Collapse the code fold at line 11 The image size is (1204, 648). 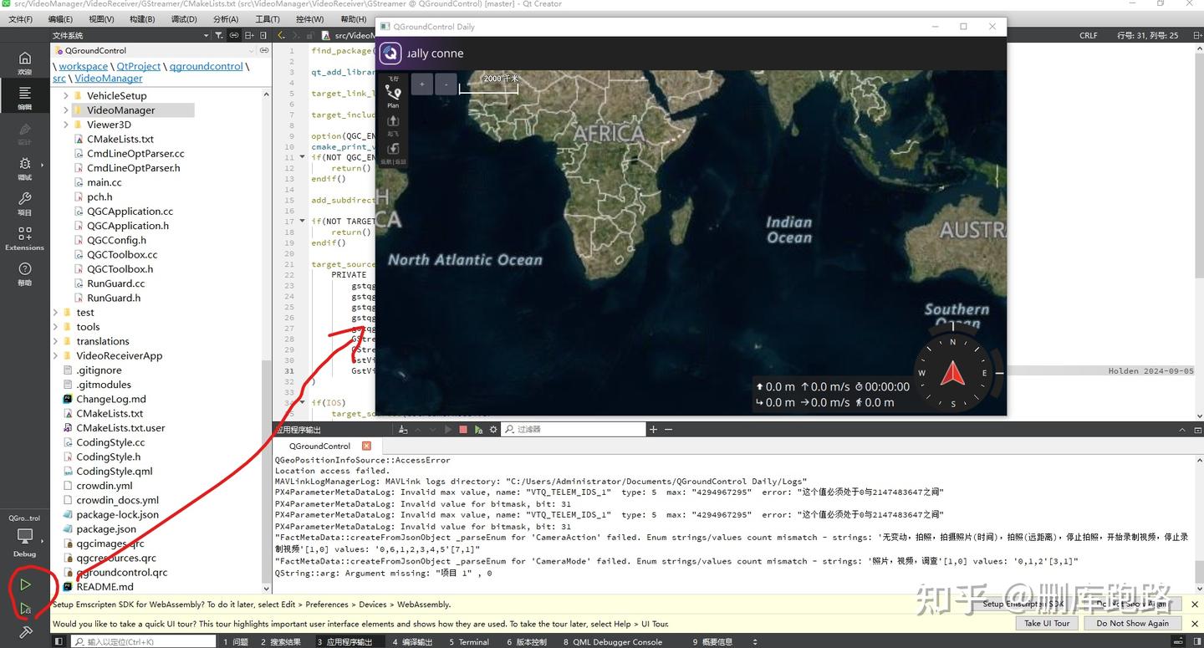(x=302, y=157)
